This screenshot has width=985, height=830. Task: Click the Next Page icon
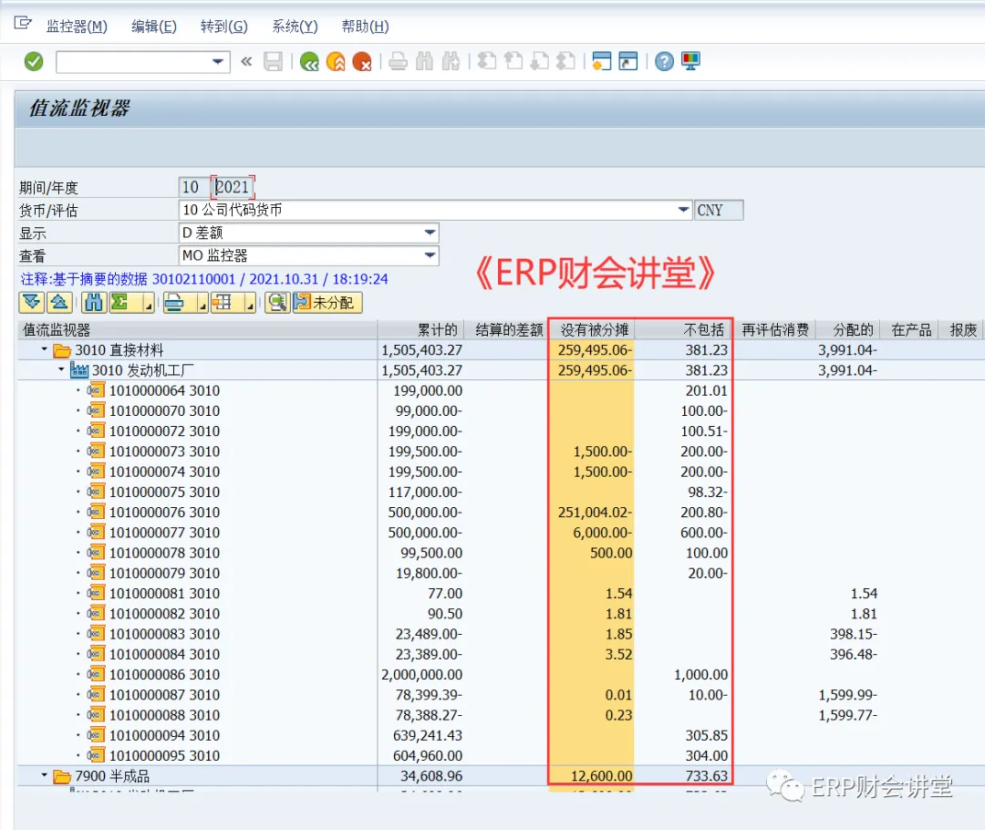tap(540, 62)
